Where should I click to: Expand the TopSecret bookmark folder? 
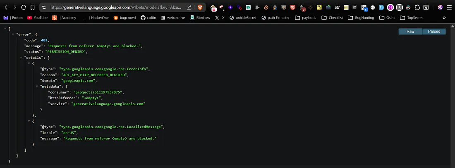point(411,18)
